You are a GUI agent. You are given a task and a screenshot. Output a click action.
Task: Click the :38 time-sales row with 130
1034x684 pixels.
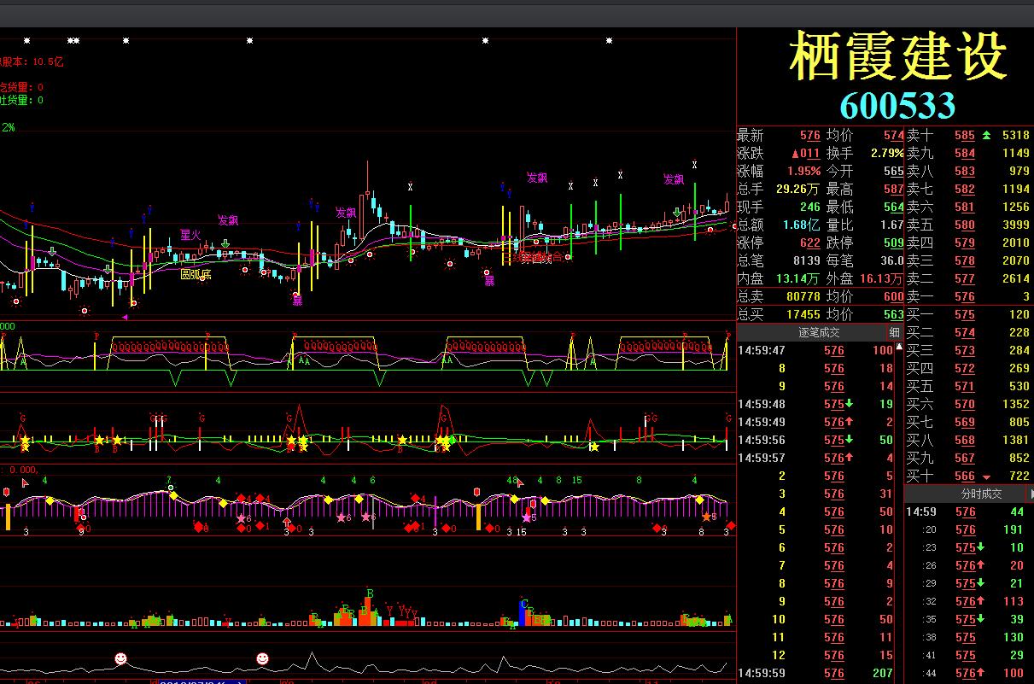(969, 637)
